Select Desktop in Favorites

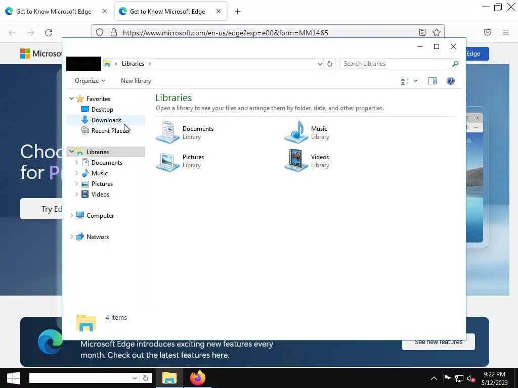(x=102, y=110)
